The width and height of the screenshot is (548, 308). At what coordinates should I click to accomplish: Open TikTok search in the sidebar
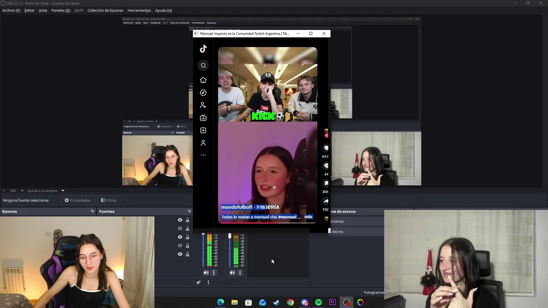203,65
